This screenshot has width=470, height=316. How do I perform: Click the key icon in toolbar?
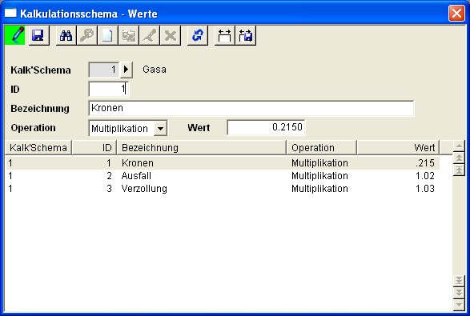click(87, 35)
